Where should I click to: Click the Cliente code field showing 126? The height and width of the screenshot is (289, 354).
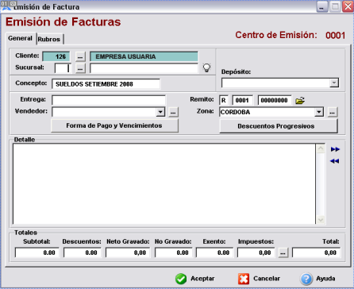coord(56,56)
